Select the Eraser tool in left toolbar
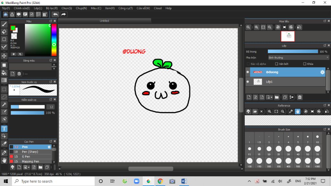 [4, 32]
